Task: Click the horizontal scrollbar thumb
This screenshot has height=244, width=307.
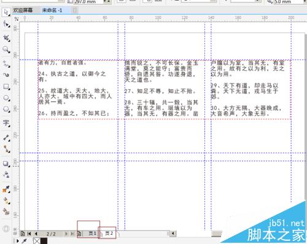Action: (x=217, y=234)
